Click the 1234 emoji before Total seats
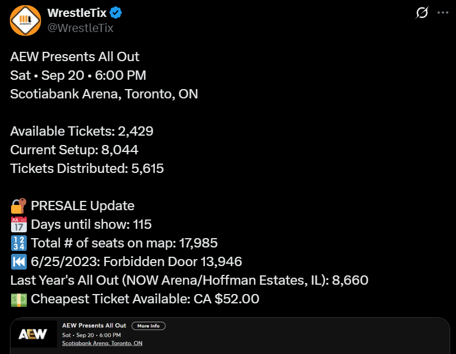456x354 pixels. point(18,243)
